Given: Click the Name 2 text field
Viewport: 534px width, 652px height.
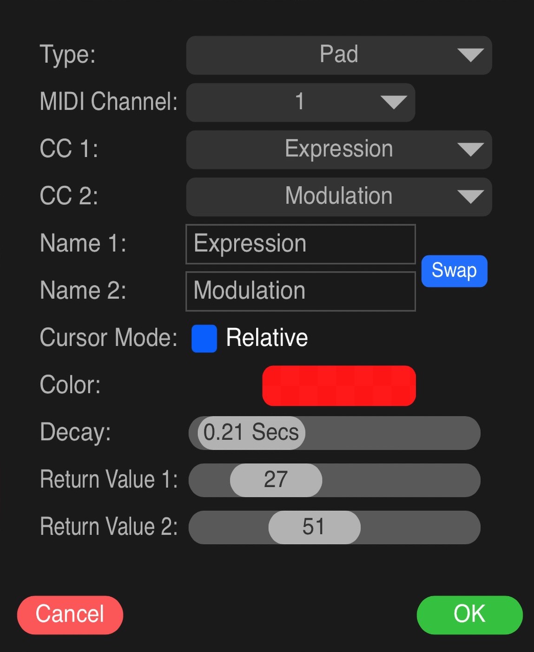Looking at the screenshot, I should [300, 291].
